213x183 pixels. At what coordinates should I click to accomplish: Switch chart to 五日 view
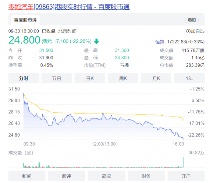pos(57,78)
